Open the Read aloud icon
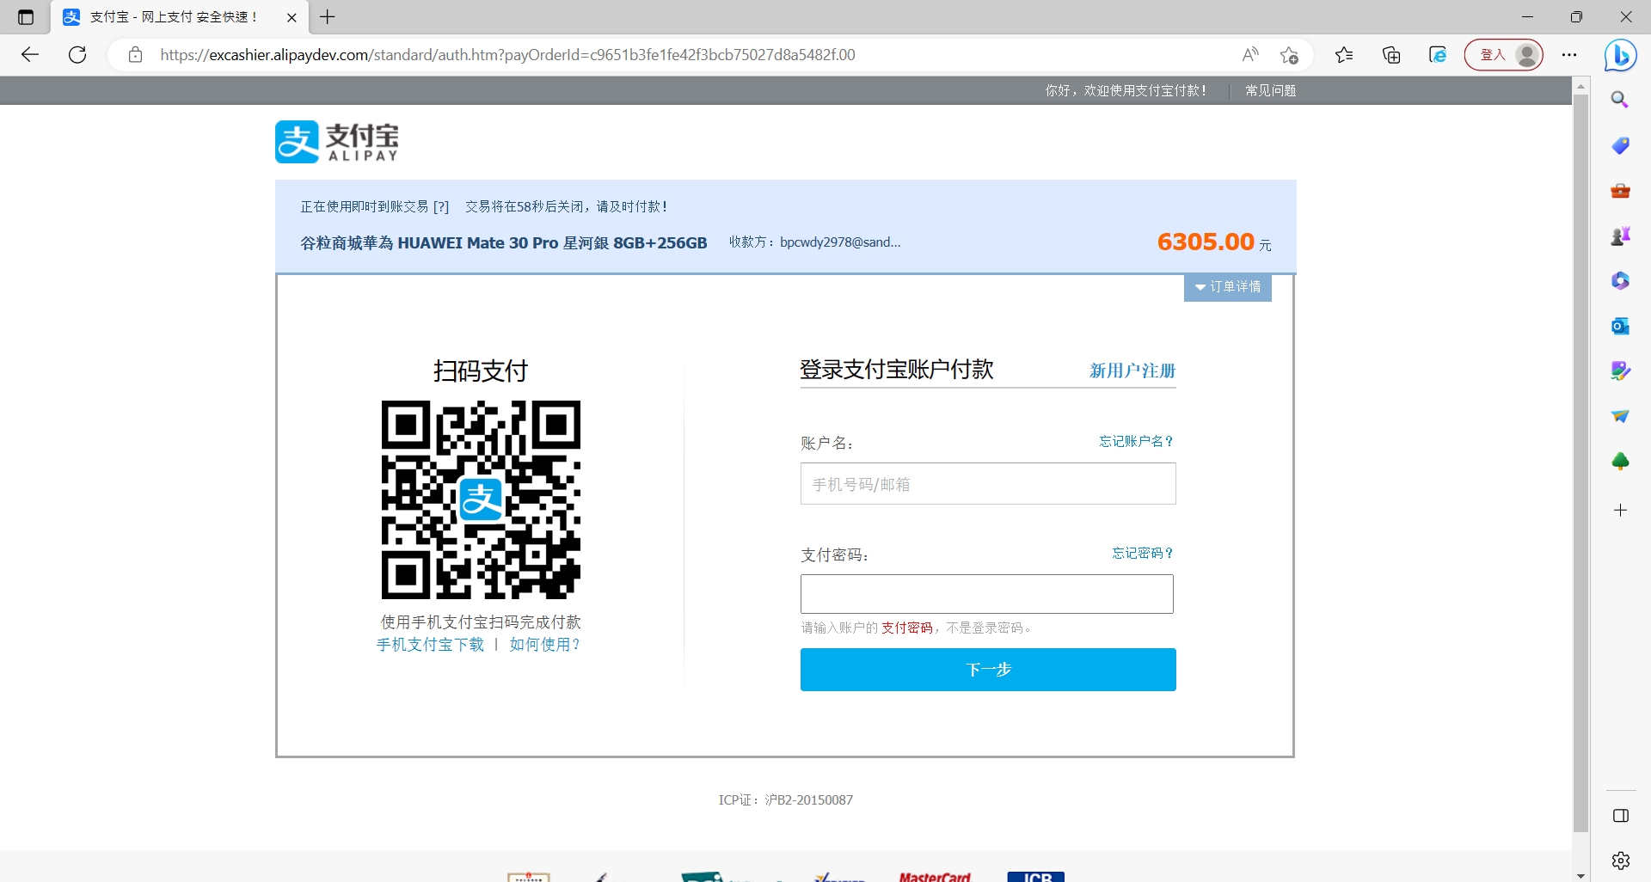The image size is (1651, 882). click(1250, 55)
